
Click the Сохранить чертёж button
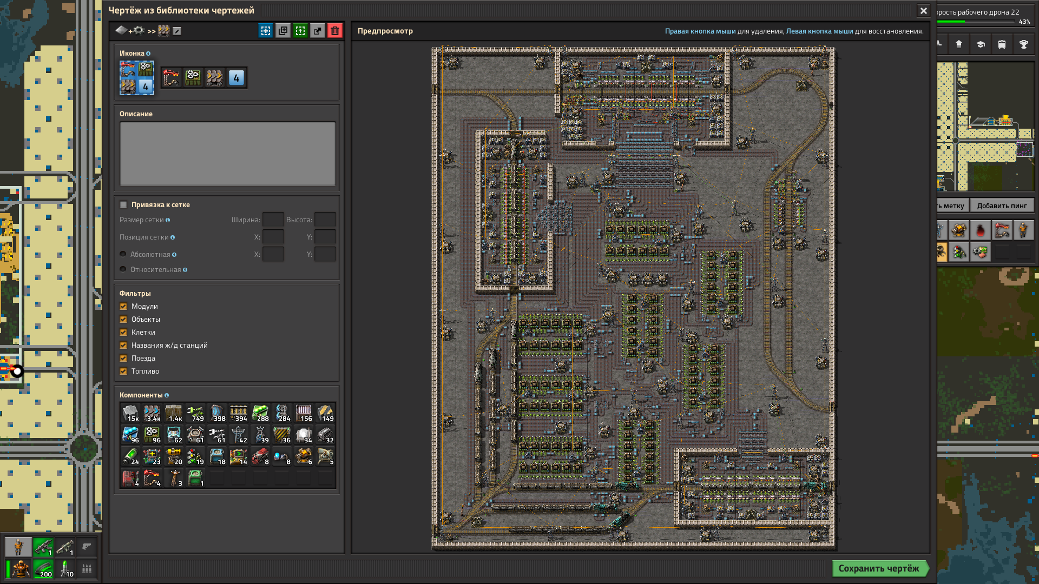(880, 568)
